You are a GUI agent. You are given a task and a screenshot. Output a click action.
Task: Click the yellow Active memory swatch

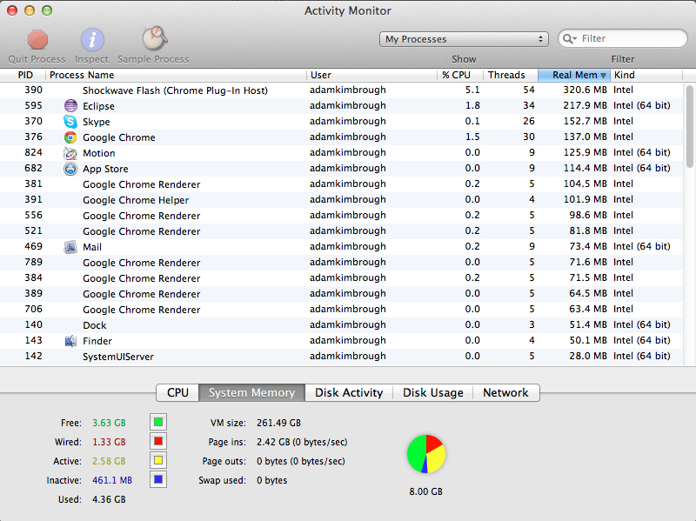(x=158, y=460)
